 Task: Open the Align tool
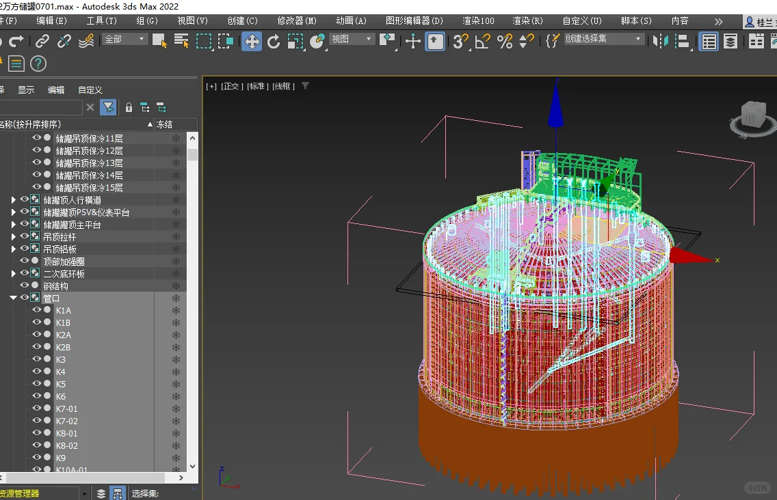click(x=682, y=42)
